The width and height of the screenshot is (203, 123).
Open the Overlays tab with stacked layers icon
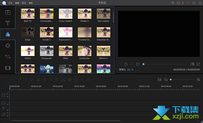click(x=8, y=46)
